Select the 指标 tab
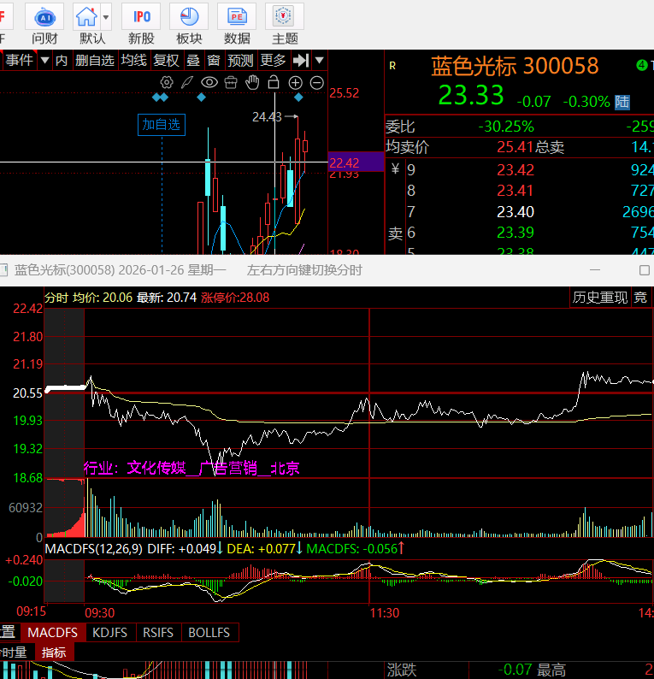This screenshot has height=679, width=654. point(54,652)
